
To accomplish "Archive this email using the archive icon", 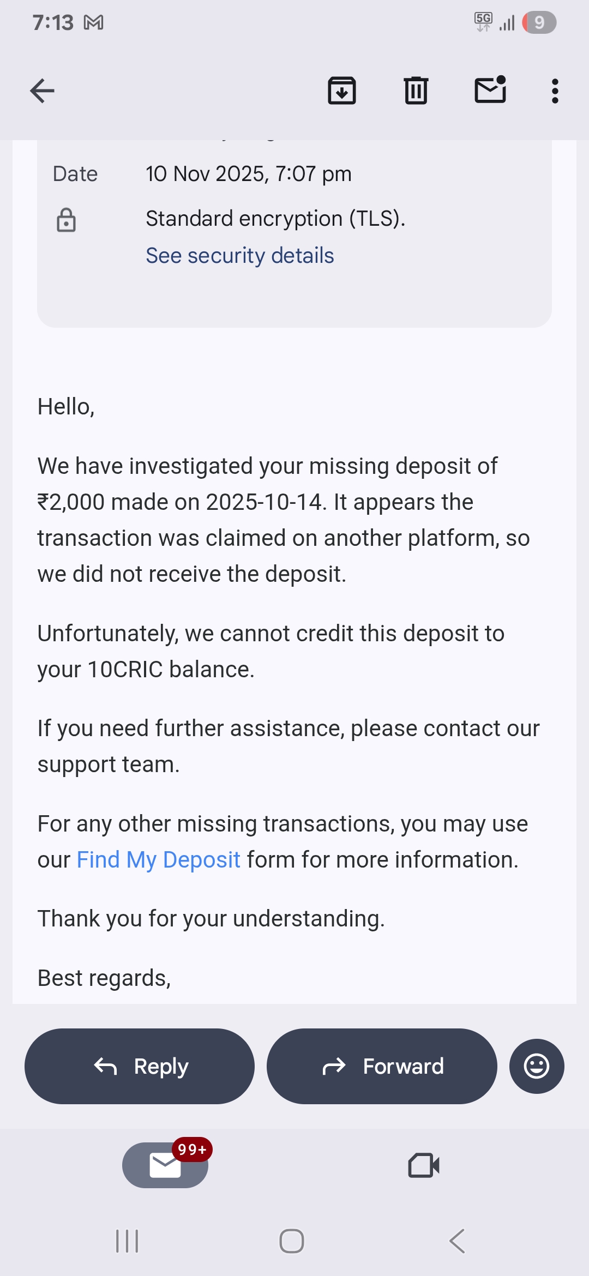I will point(341,91).
